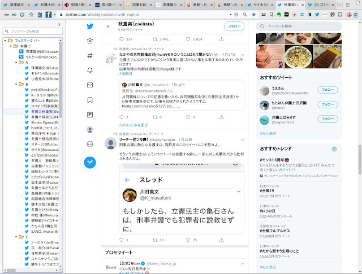This screenshot has width=362, height=274.
Task: Collapse the ブックマーク バー folder
Action: click(x=5, y=41)
